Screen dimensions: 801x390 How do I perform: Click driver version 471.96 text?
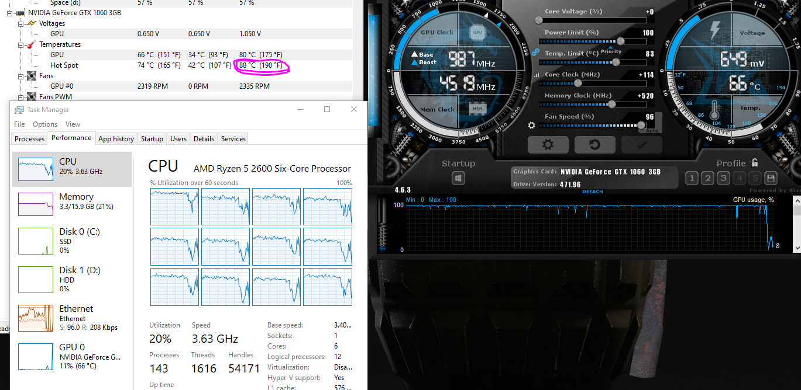570,184
